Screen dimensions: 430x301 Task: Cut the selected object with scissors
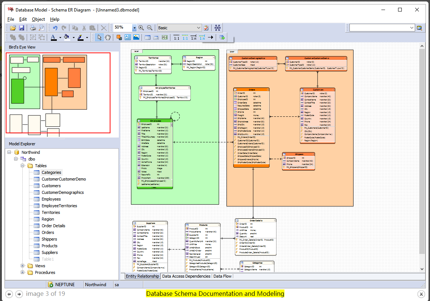click(84, 28)
